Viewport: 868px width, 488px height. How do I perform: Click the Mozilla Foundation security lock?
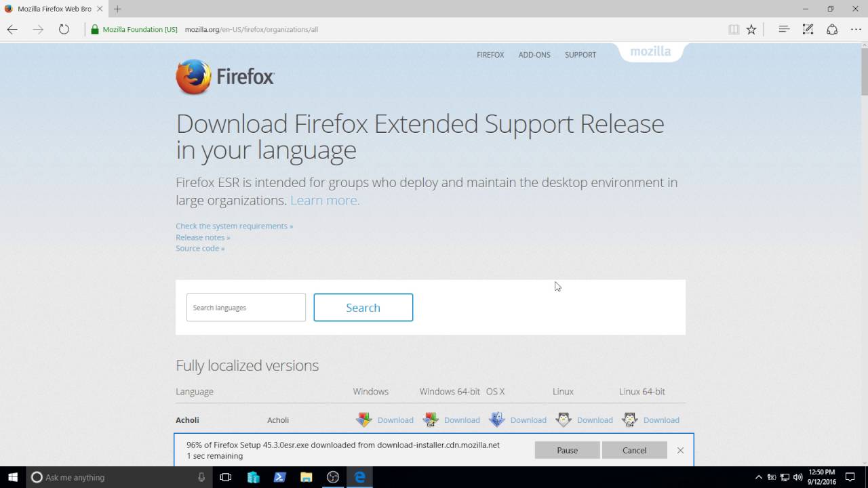point(95,29)
